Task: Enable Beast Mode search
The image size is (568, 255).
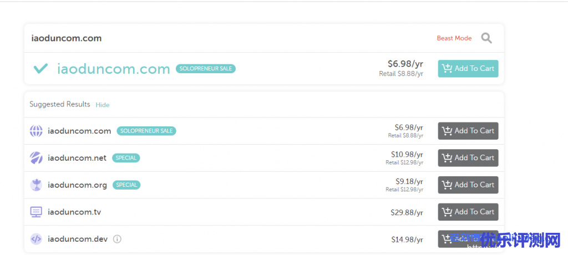Action: point(454,38)
